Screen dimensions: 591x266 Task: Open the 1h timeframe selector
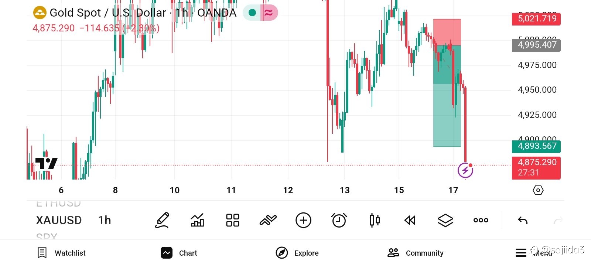point(105,221)
